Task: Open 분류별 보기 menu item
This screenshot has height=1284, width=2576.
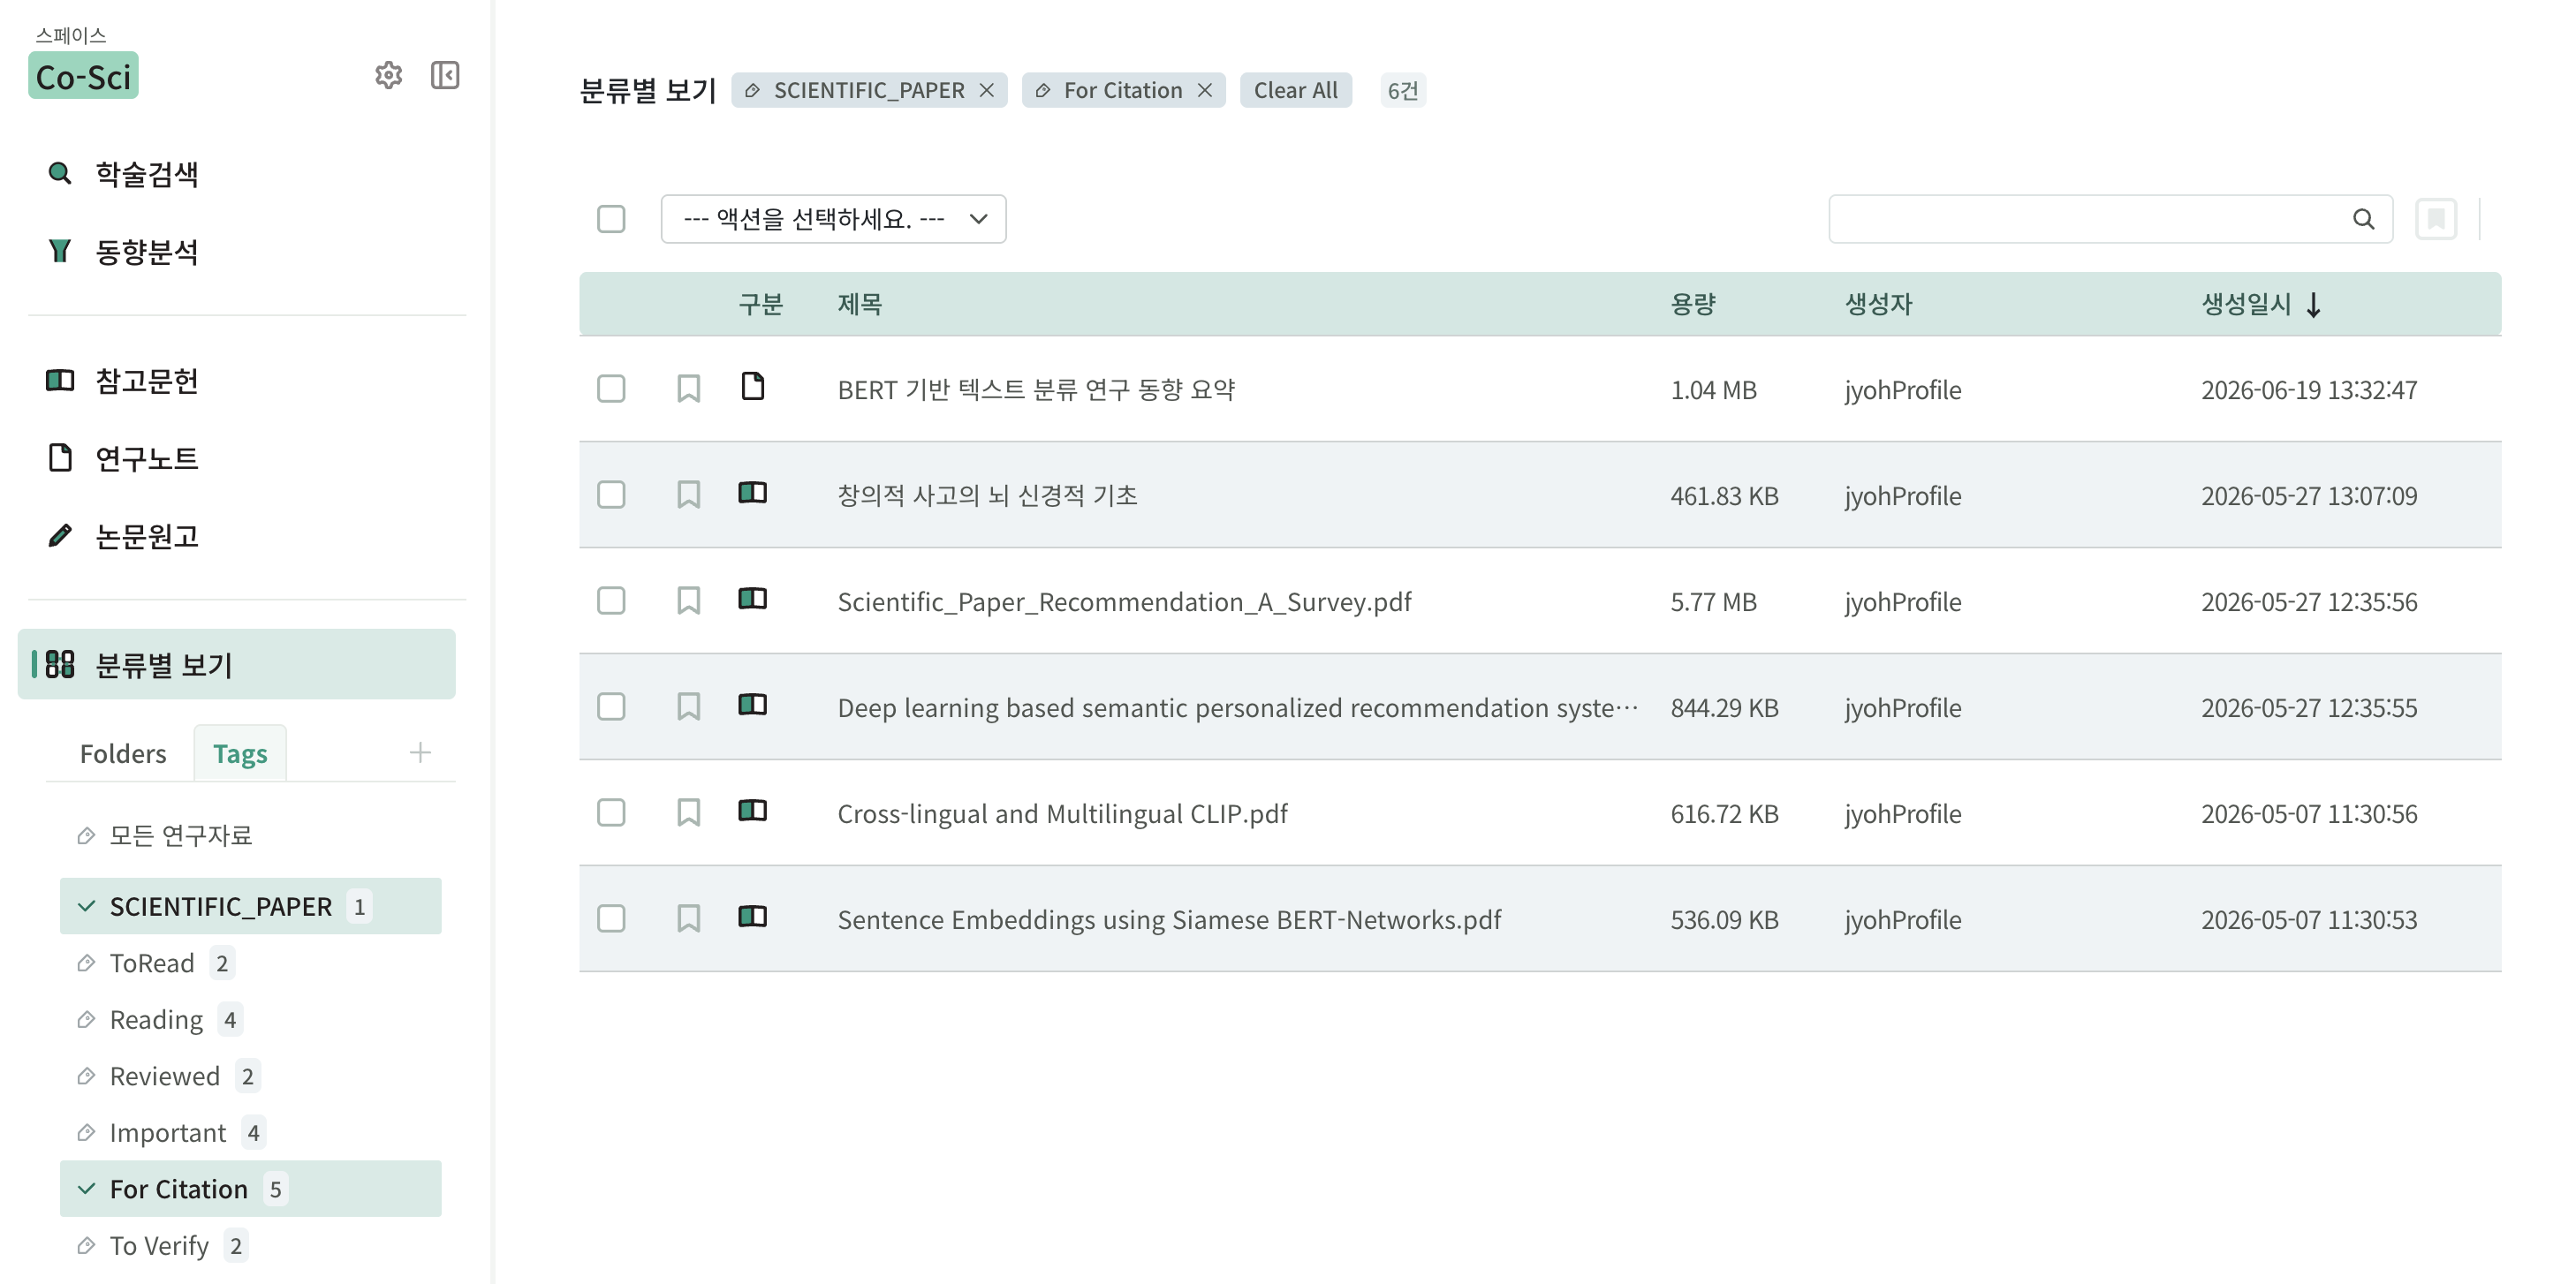Action: point(236,664)
